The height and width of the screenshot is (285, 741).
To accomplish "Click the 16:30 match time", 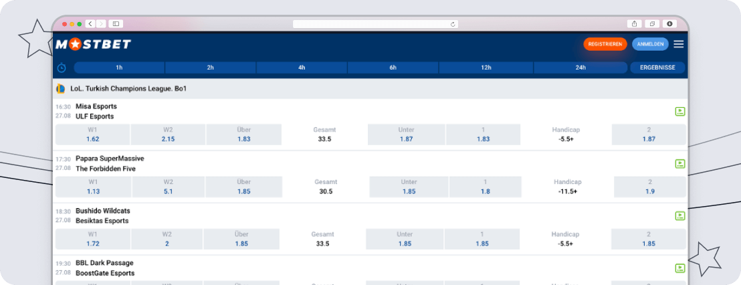I will coord(63,107).
